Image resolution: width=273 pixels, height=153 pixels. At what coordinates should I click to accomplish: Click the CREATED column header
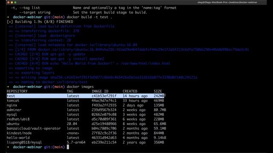130,91
